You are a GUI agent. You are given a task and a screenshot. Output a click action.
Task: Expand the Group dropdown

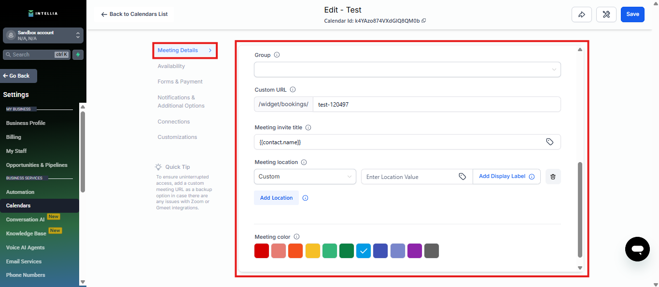click(407, 69)
